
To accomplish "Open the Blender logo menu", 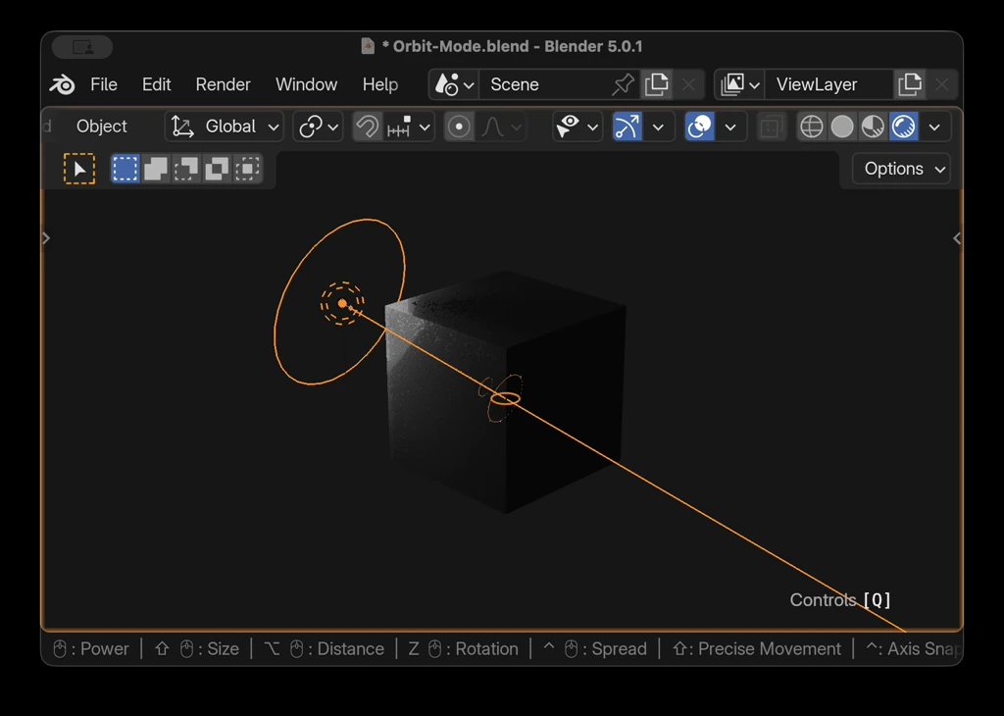I will (x=61, y=84).
